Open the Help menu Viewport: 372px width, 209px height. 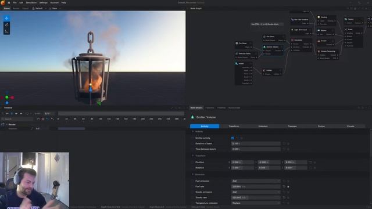64,2
